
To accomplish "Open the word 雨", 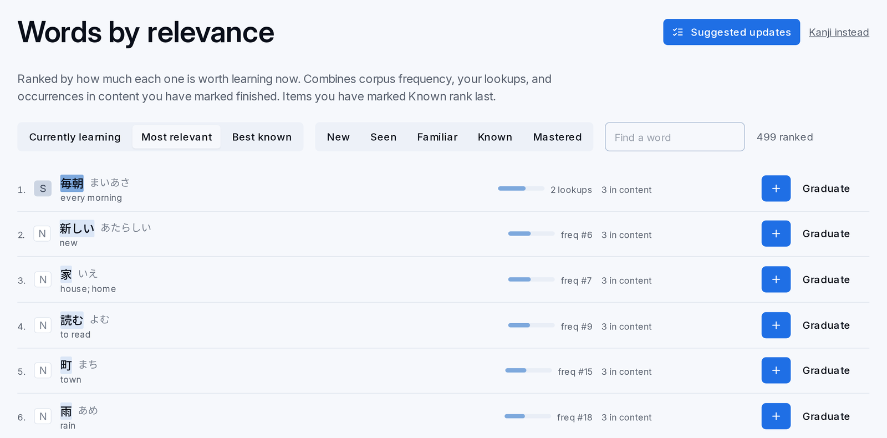I will click(x=66, y=411).
